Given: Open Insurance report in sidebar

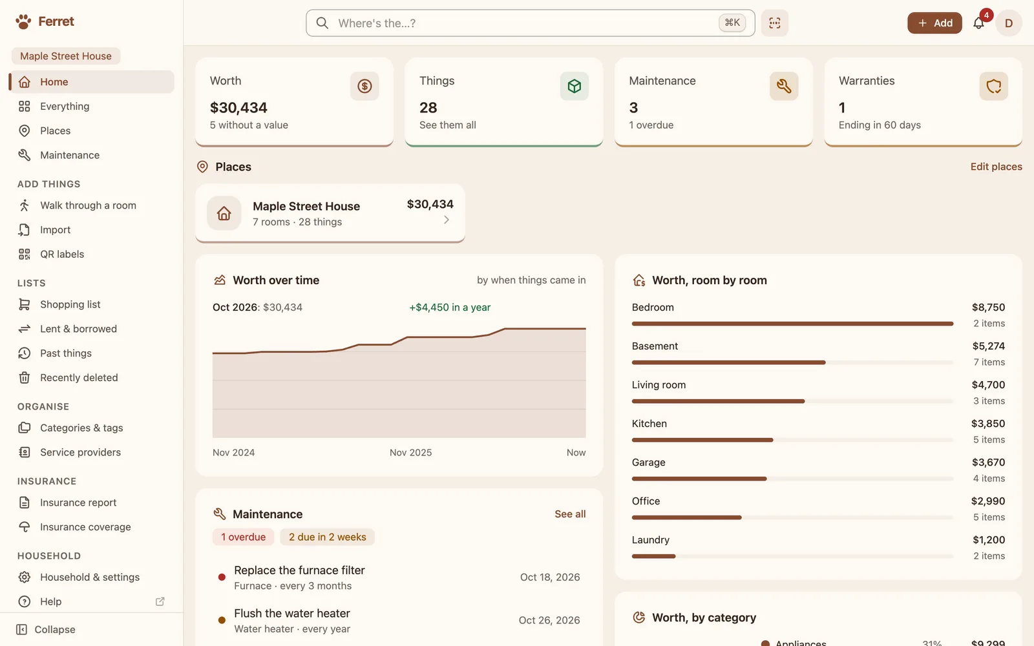Looking at the screenshot, I should (x=92, y=503).
